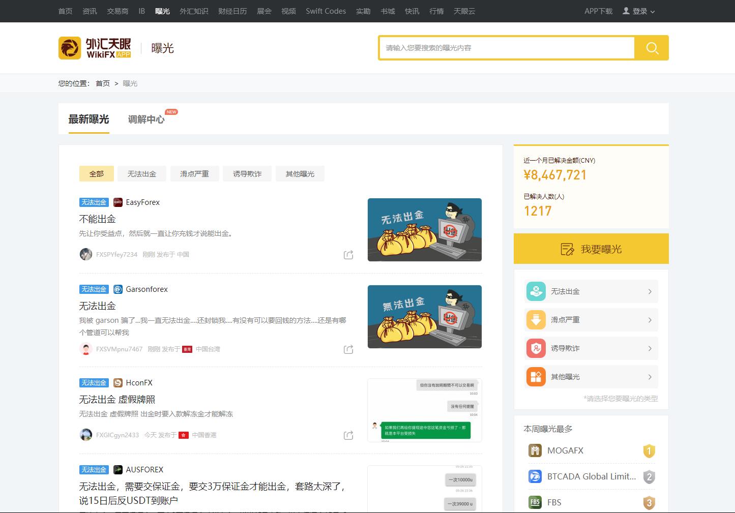Open 交易商 in top navigation
The width and height of the screenshot is (735, 513).
click(x=117, y=11)
